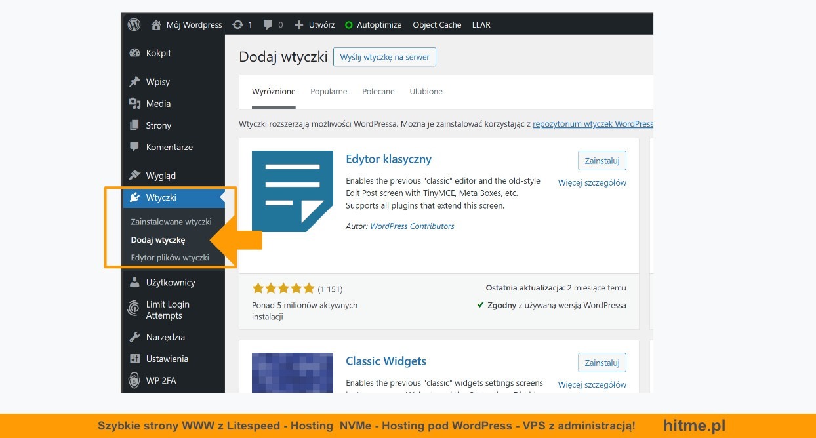Image resolution: width=816 pixels, height=438 pixels.
Task: Install the Edytor klasyczny plugin
Action: coord(602,161)
